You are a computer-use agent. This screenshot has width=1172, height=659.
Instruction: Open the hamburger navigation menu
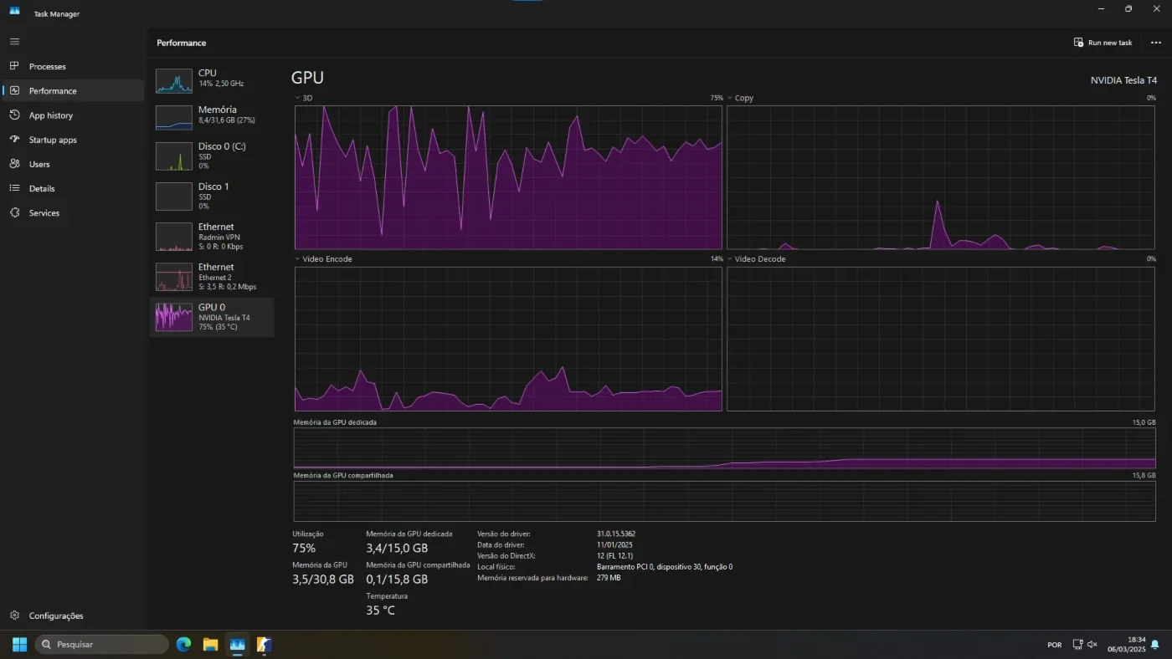click(x=14, y=41)
